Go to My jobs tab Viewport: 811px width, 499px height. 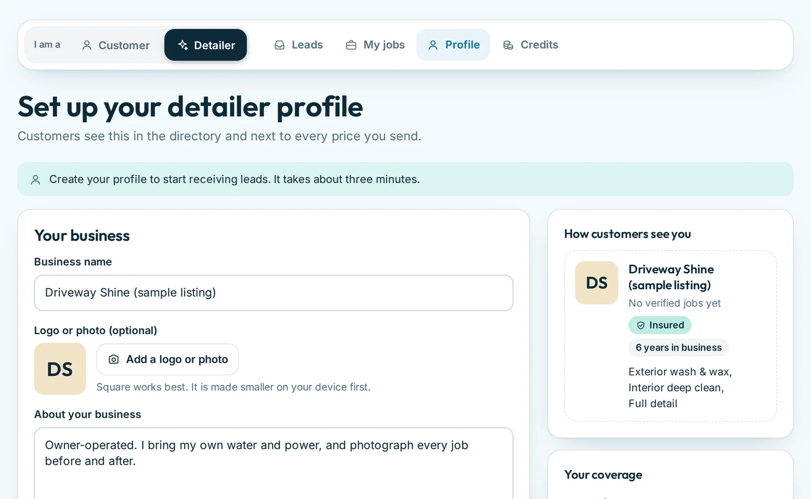(375, 45)
